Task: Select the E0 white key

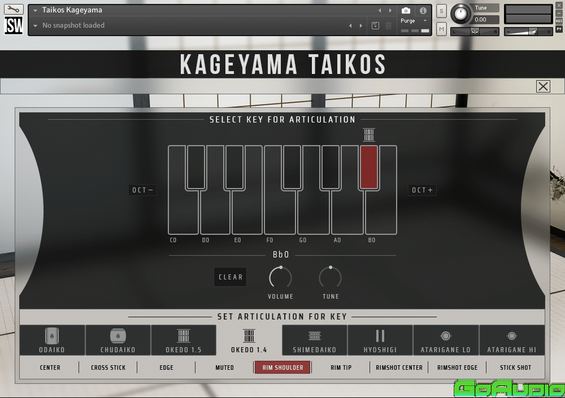Action: (247, 212)
